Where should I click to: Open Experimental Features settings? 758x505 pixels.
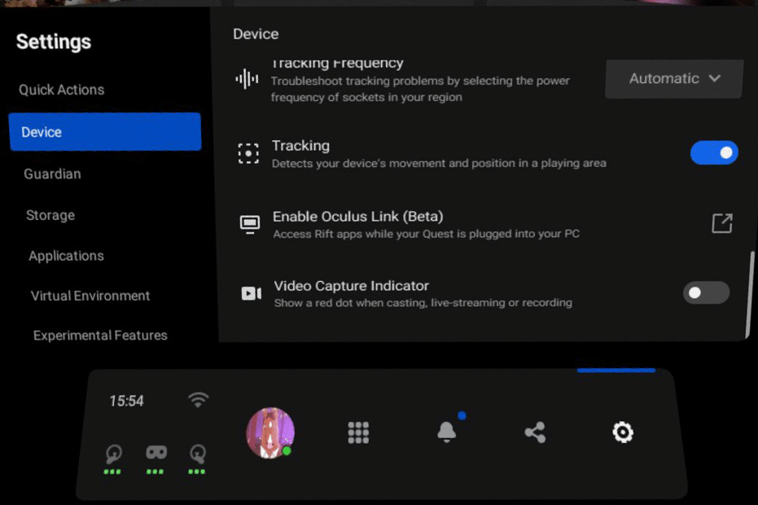coord(100,336)
